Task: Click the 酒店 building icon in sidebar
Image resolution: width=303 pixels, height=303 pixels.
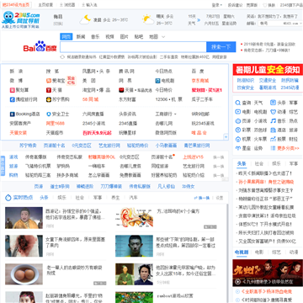Action: [274, 130]
